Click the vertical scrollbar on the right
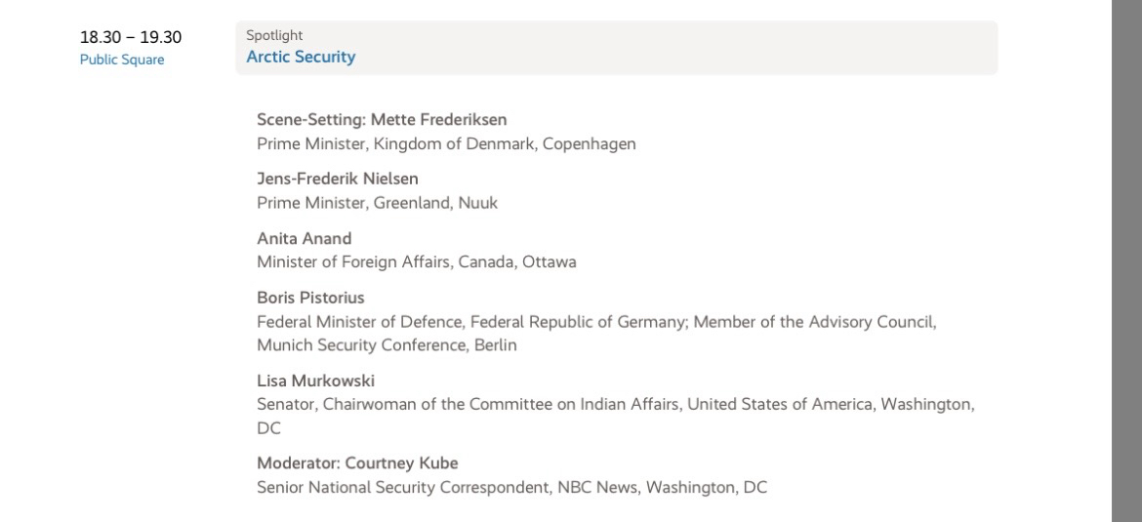Image resolution: width=1142 pixels, height=522 pixels. point(1126,261)
